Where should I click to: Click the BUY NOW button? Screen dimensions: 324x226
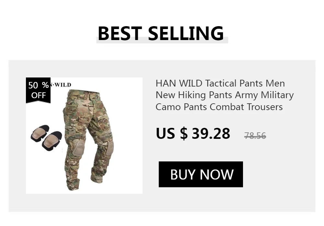[x=201, y=174]
